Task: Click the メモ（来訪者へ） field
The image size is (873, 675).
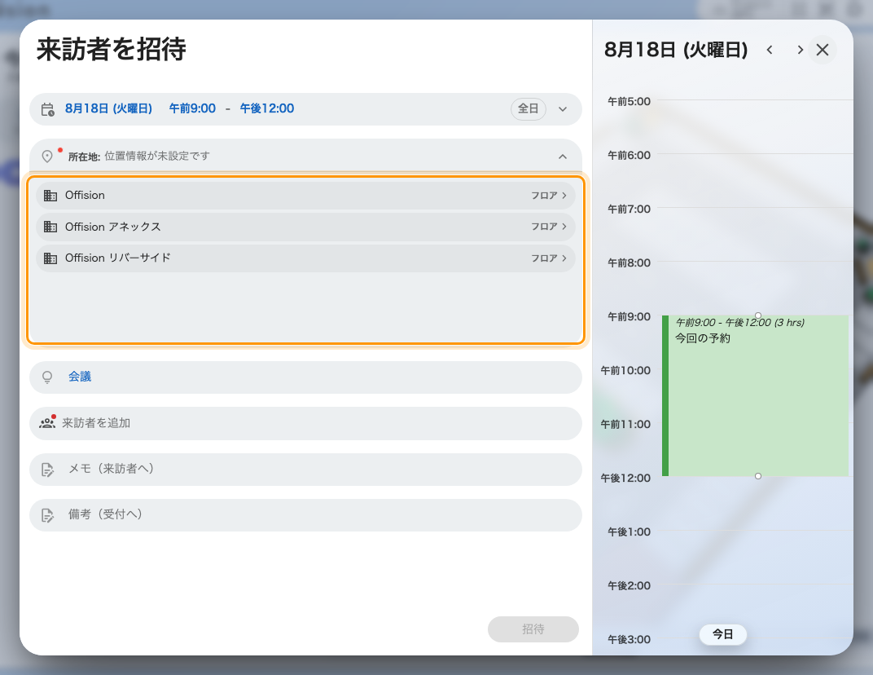Action: (x=305, y=470)
